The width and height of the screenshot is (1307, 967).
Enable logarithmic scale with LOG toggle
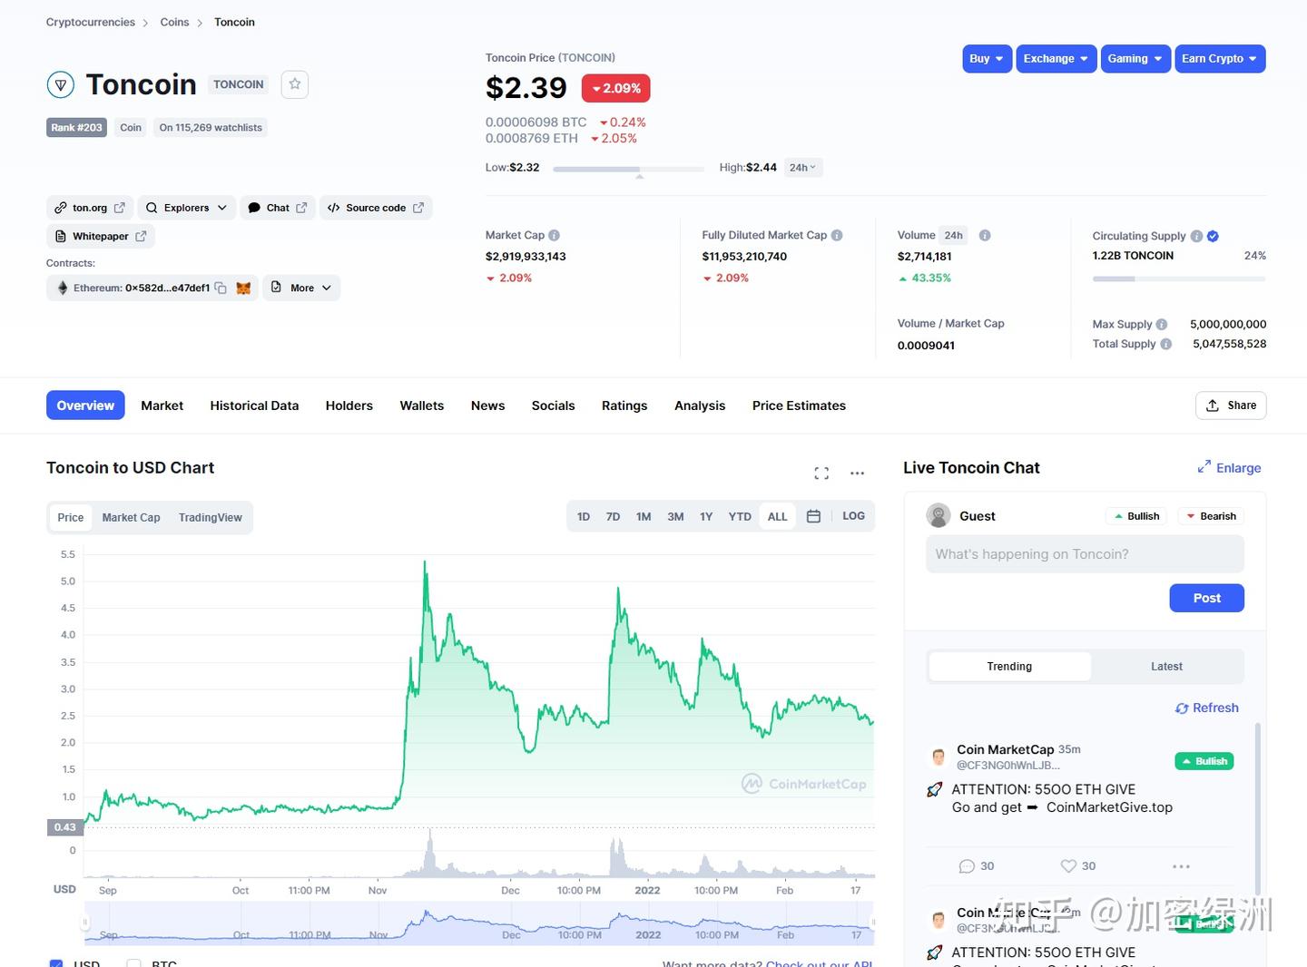(852, 515)
